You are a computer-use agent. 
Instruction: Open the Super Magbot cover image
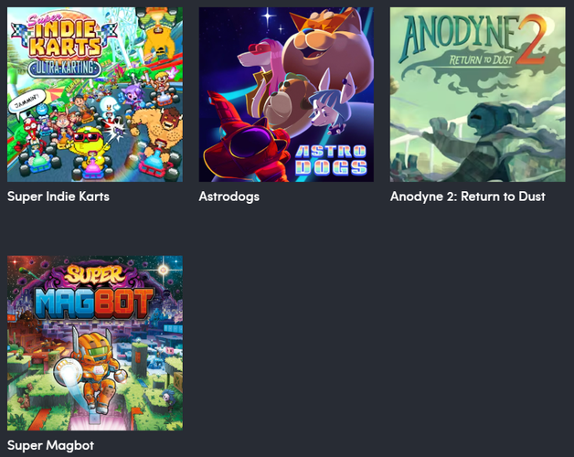[95, 343]
